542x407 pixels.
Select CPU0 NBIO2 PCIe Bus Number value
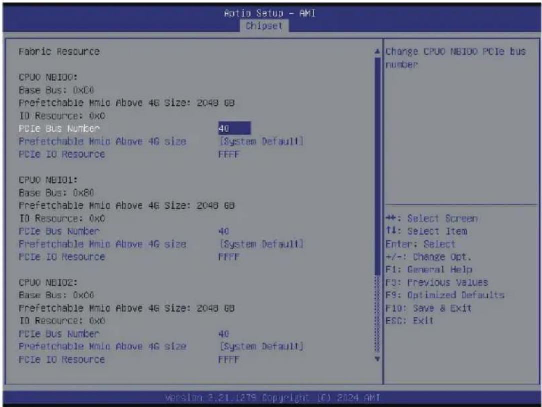click(x=224, y=334)
